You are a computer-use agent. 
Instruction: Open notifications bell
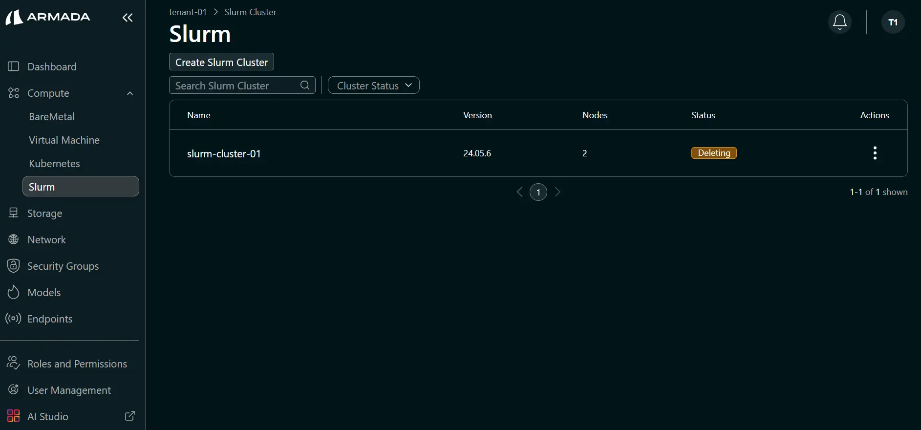(x=840, y=22)
